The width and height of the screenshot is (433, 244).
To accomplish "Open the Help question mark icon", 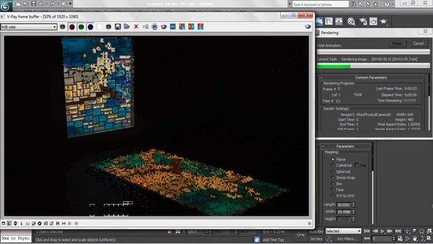I will [387, 4].
